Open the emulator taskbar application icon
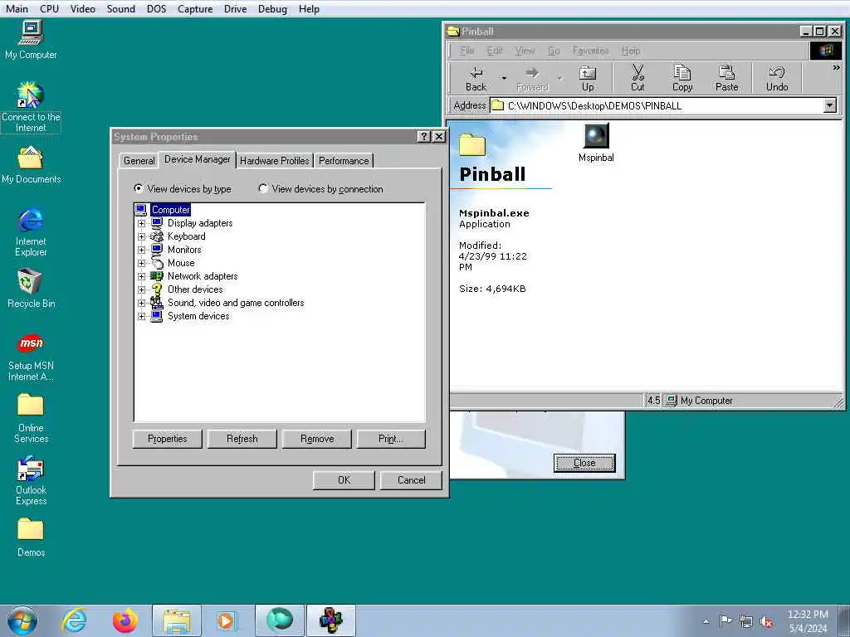The image size is (850, 637). tap(330, 620)
